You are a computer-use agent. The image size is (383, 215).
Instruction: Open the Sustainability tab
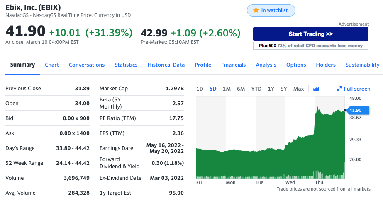(x=362, y=65)
